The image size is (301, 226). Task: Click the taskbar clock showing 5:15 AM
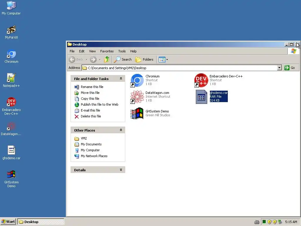(x=291, y=222)
